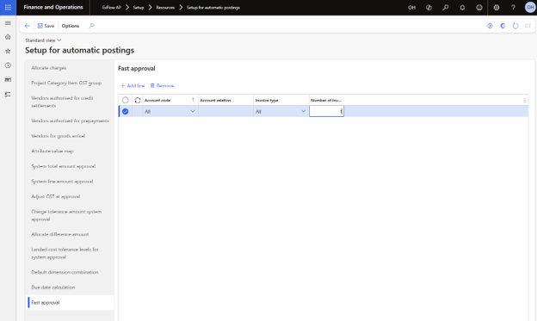Image resolution: width=537 pixels, height=321 pixels.
Task: Expand the navigation pane hamburger icon
Action: coord(8,23)
